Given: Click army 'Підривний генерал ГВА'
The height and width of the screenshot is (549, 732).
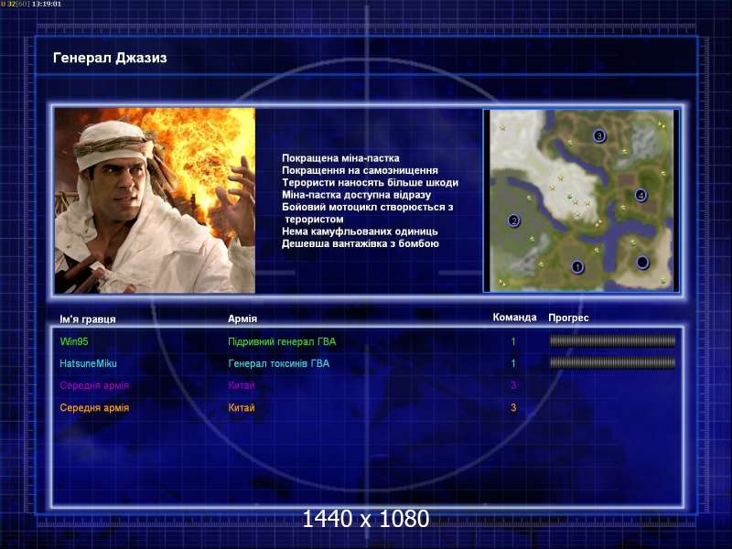Looking at the screenshot, I should tap(282, 341).
